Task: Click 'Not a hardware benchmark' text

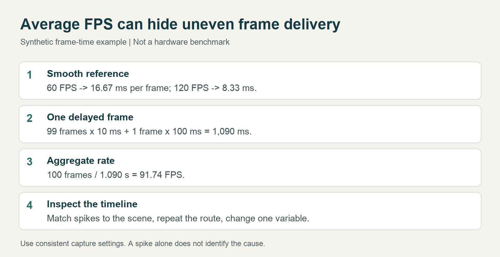Action: coord(181,42)
